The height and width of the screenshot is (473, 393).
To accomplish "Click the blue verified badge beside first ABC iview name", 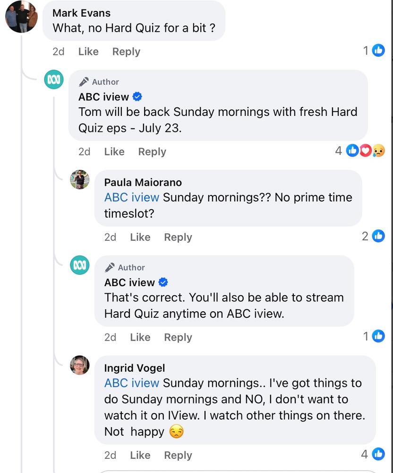I will coord(137,97).
